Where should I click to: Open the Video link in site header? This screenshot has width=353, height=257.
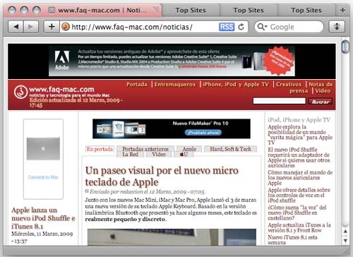pyautogui.click(x=323, y=90)
